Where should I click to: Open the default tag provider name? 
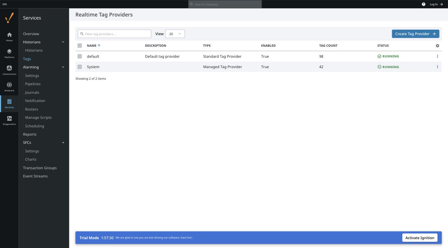tap(93, 56)
